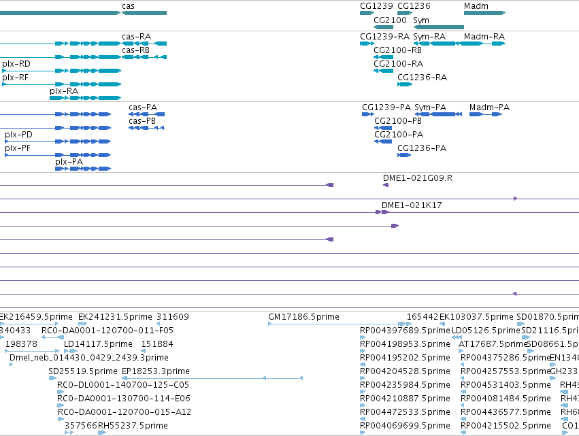Click the Madm gene bar

coord(484,13)
